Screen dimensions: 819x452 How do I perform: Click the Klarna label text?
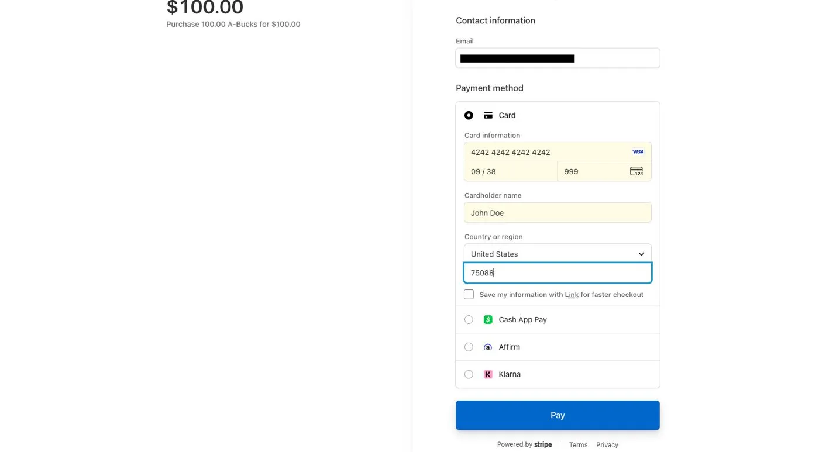pos(510,374)
